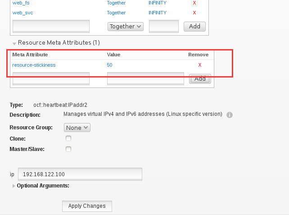Select the resource-stickiness attribute link
Screen dimensions: 289x215
pos(34,65)
